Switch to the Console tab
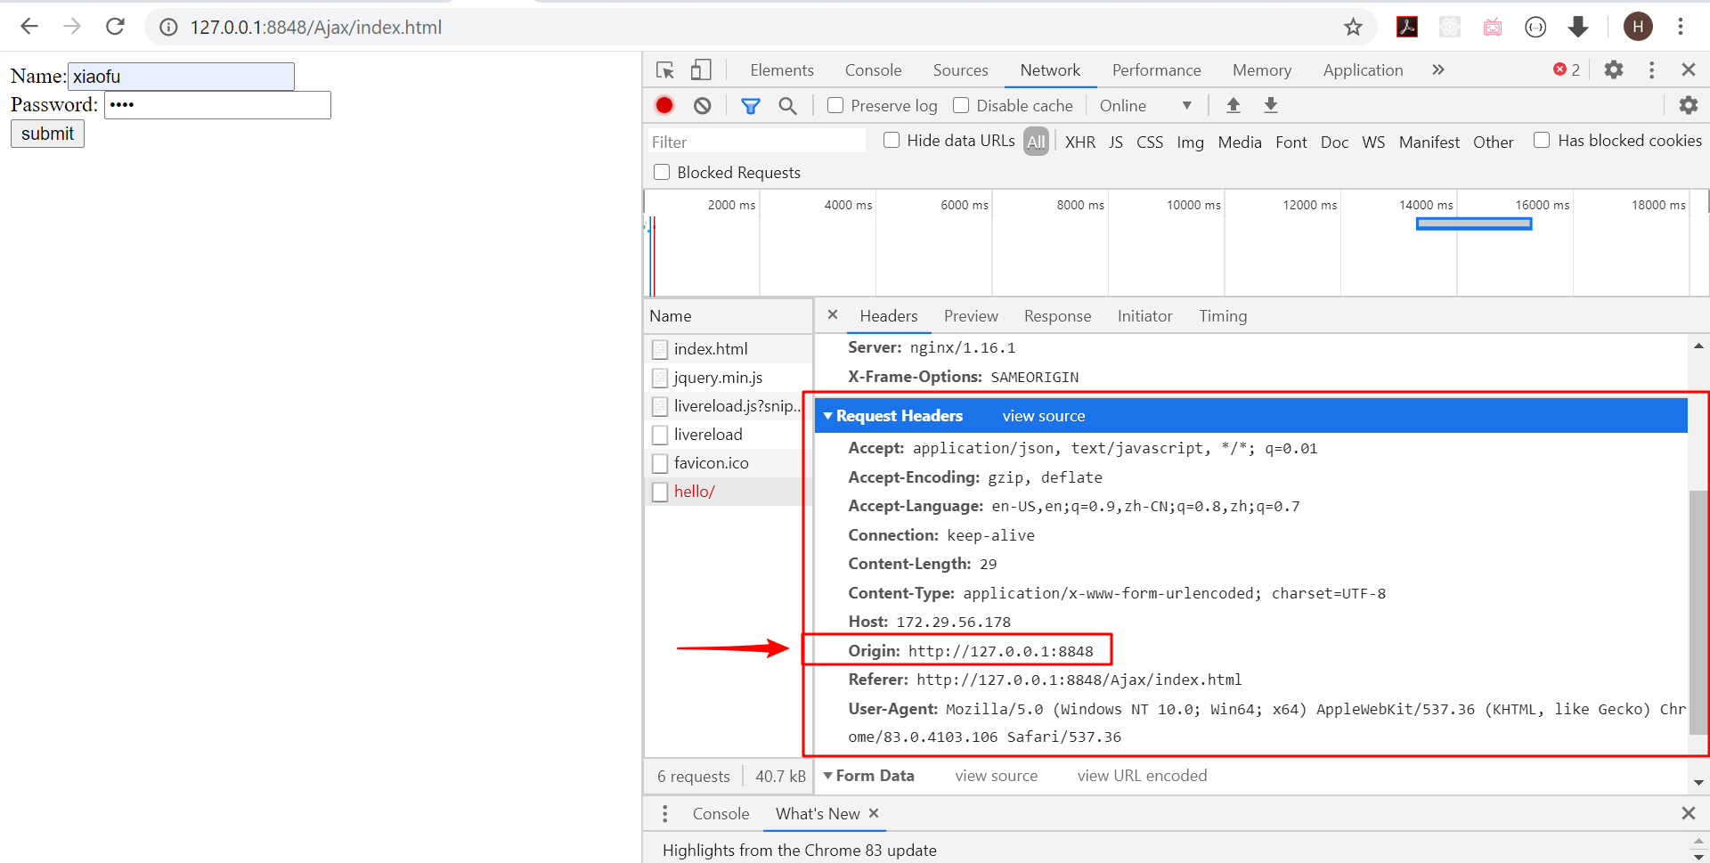Viewport: 1710px width, 863px height. coord(873,70)
